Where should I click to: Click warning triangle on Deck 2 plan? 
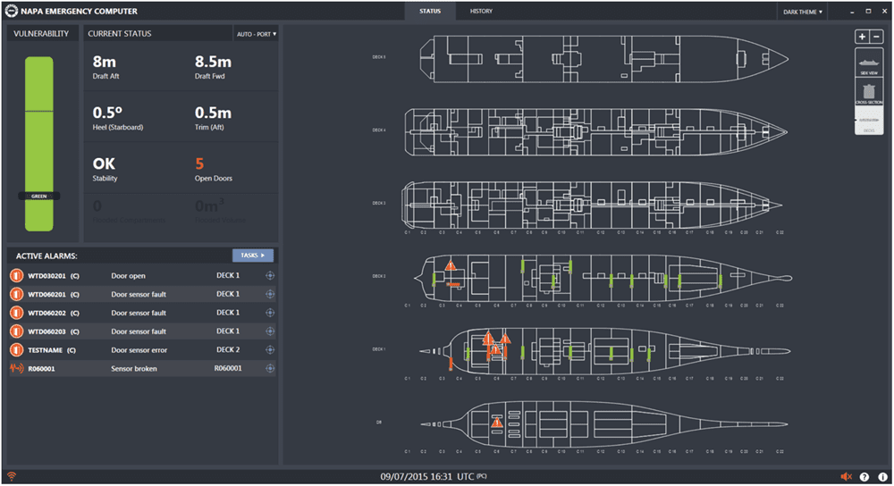pyautogui.click(x=451, y=266)
